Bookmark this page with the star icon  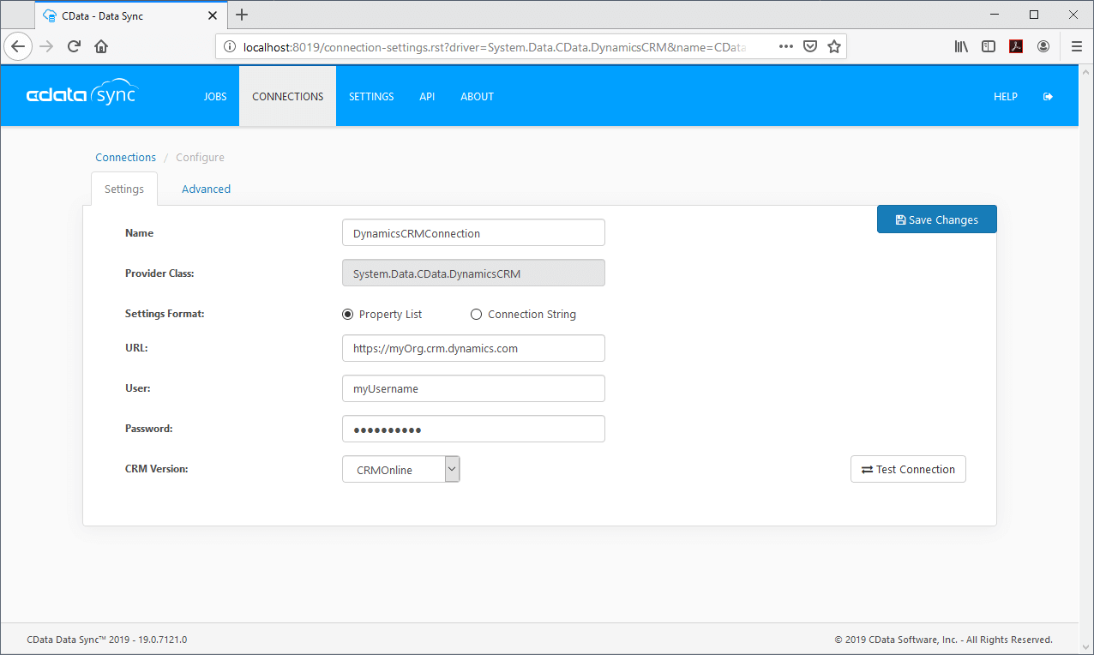pyautogui.click(x=833, y=46)
